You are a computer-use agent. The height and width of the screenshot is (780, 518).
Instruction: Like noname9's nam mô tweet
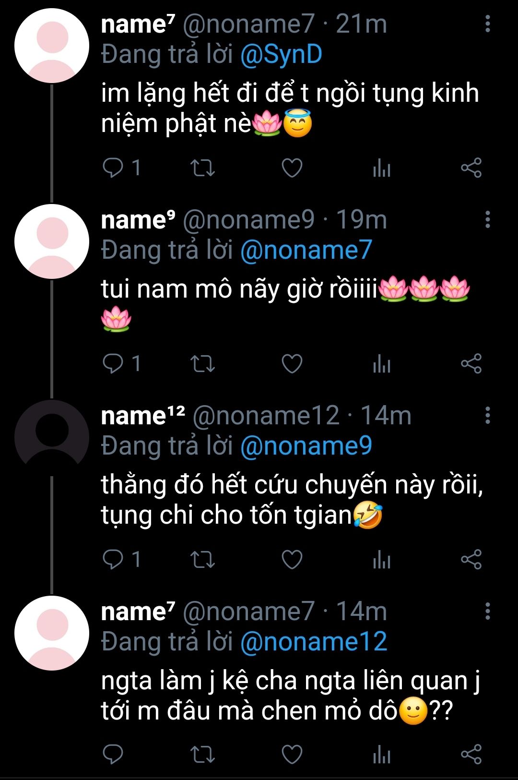coord(292,364)
